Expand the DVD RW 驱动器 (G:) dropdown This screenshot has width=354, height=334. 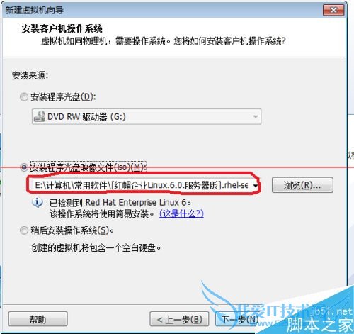coord(255,116)
